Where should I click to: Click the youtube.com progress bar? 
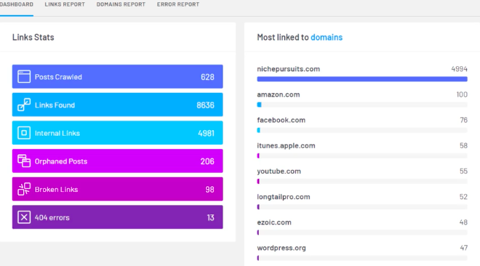point(362,181)
